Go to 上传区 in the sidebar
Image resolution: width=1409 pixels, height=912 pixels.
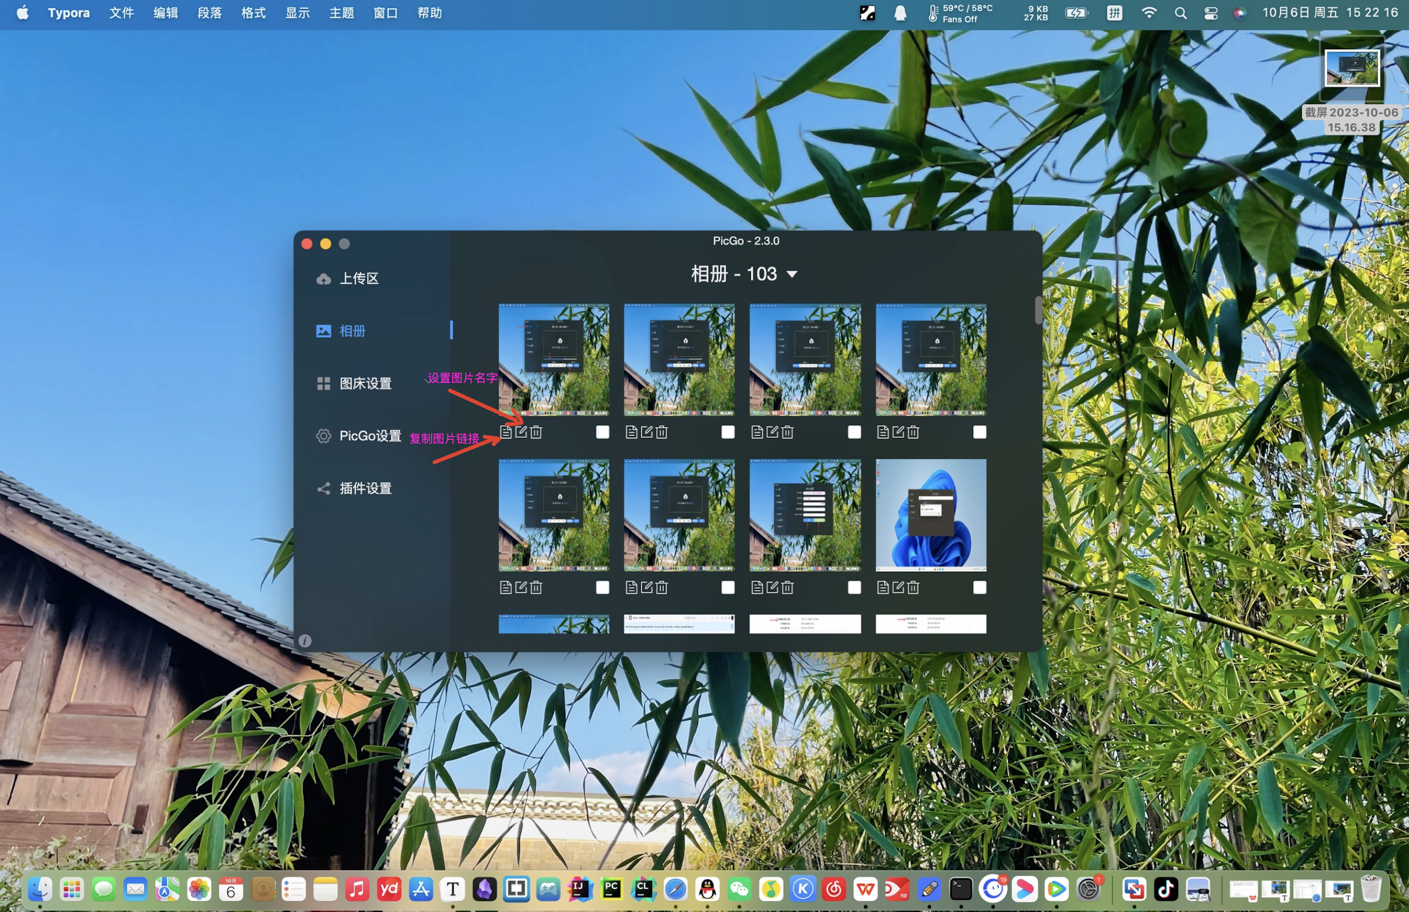[358, 279]
